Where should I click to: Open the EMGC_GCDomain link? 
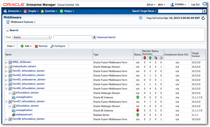pos(22,62)
